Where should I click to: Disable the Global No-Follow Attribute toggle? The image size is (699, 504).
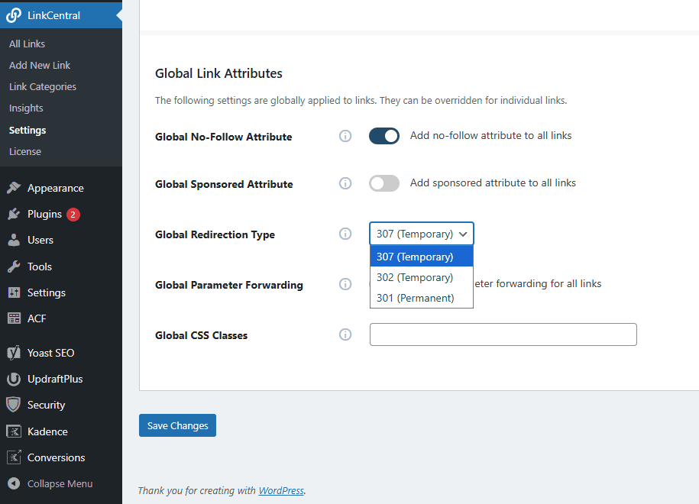click(x=383, y=136)
